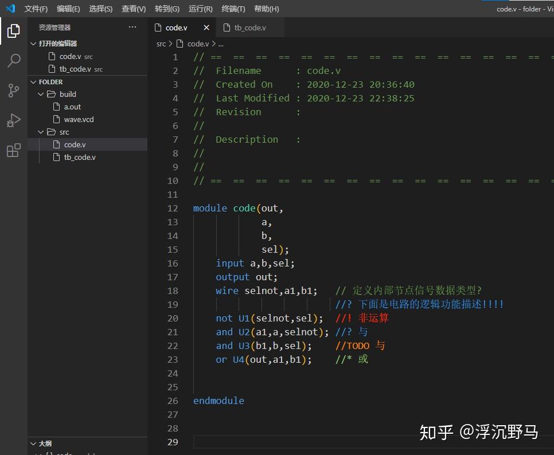
Task: Switch to the tb_code.v tab
Action: 250,27
